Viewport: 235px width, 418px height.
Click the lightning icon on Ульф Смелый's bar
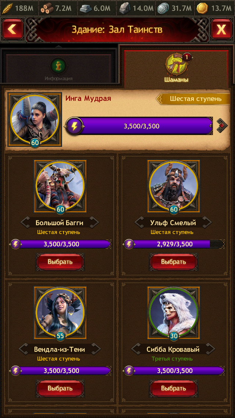[x=129, y=244]
